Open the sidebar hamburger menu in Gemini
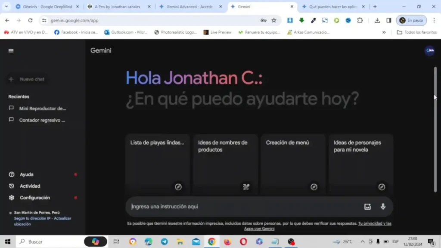Screen dimensions: 441x248 coord(10,50)
